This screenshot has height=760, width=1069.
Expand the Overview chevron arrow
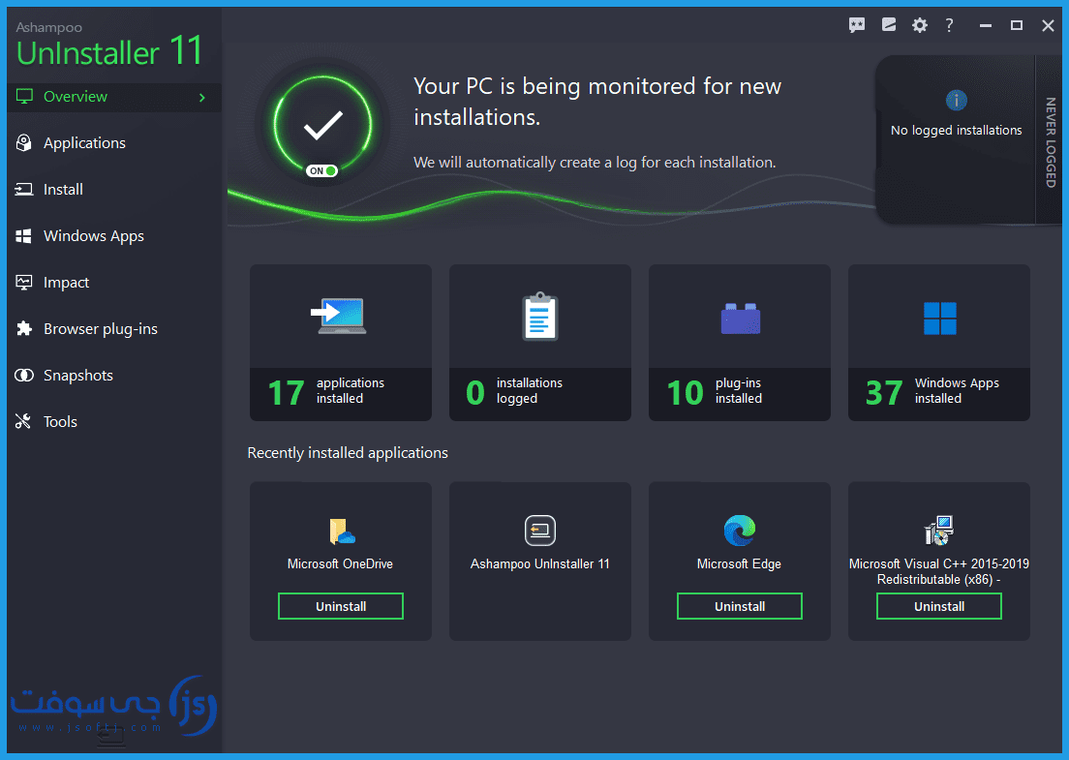pyautogui.click(x=201, y=98)
